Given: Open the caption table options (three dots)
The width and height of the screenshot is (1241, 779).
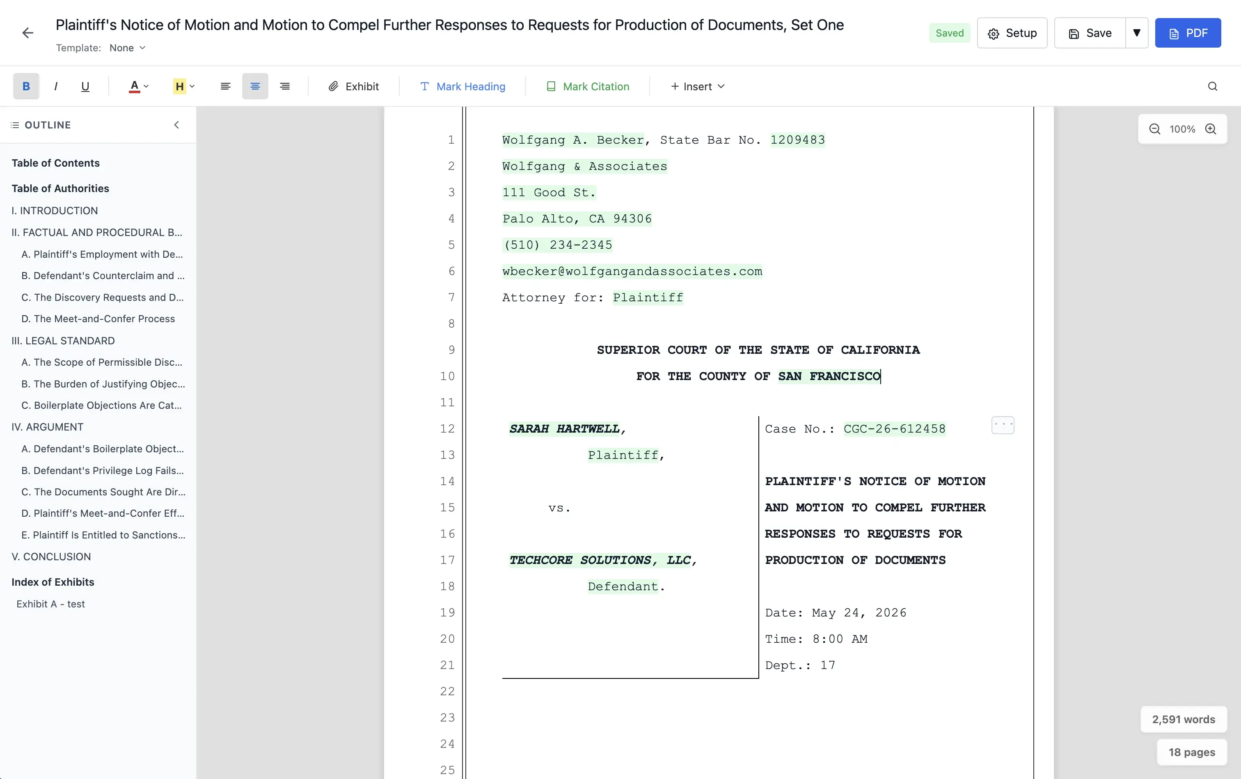Looking at the screenshot, I should pos(1003,425).
